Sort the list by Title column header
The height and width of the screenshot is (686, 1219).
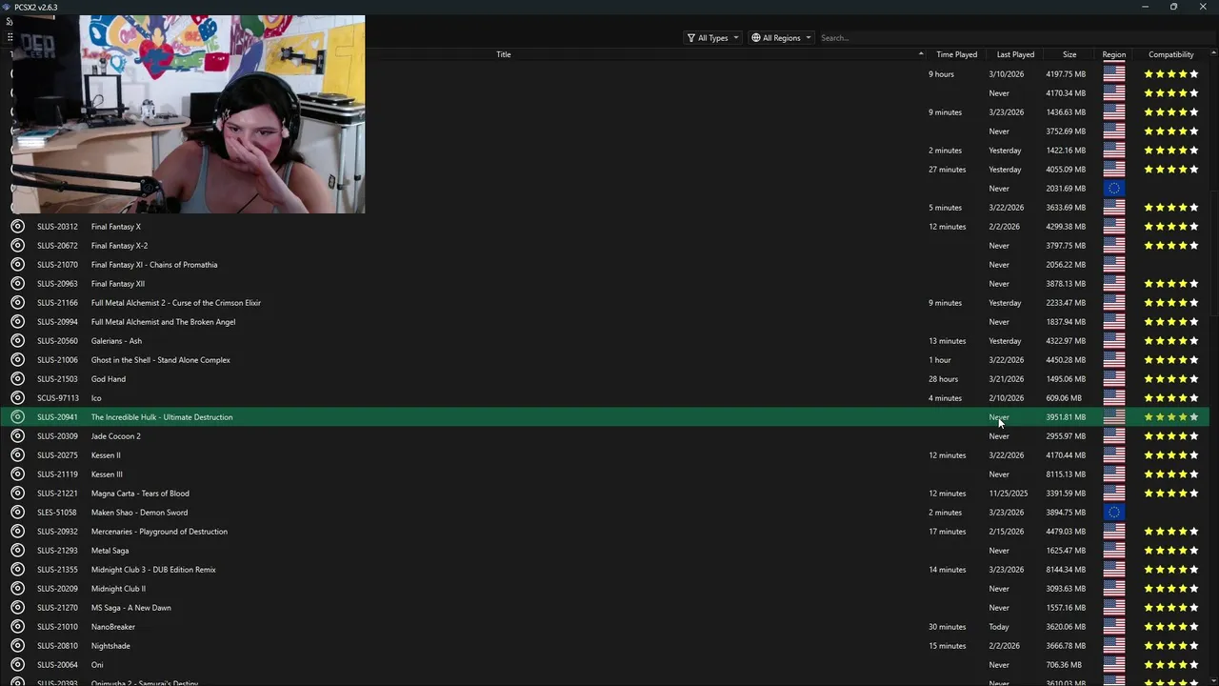coord(503,54)
